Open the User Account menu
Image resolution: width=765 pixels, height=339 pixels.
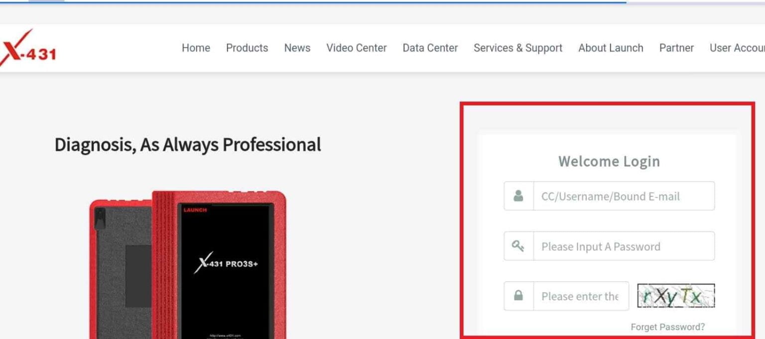(739, 48)
